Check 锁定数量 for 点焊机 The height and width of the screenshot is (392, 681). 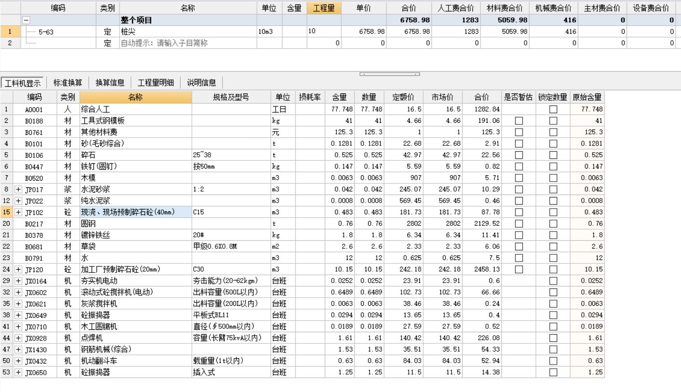[x=553, y=338]
